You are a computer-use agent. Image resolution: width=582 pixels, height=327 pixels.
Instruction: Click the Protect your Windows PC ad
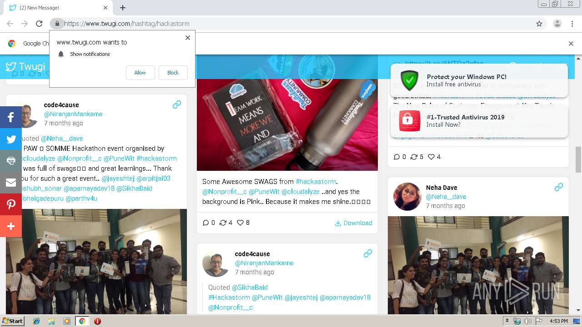[x=479, y=80]
